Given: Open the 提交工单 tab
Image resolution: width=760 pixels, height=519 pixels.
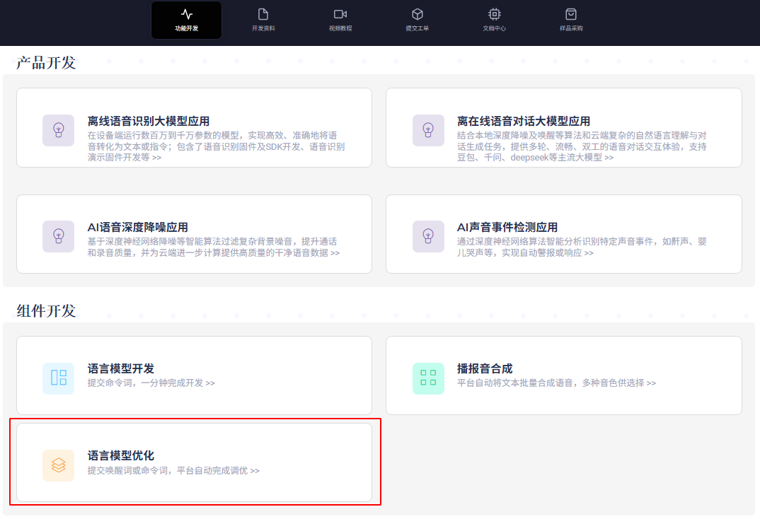Looking at the screenshot, I should point(418,20).
